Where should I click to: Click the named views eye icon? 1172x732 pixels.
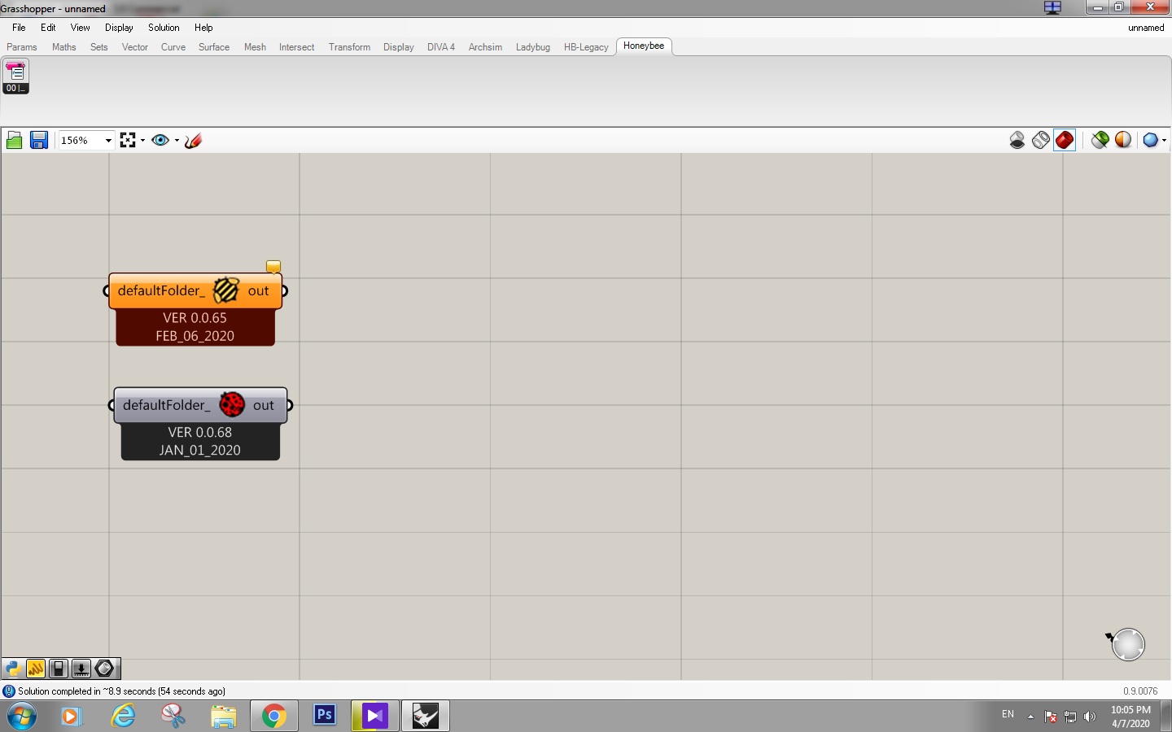(x=160, y=140)
